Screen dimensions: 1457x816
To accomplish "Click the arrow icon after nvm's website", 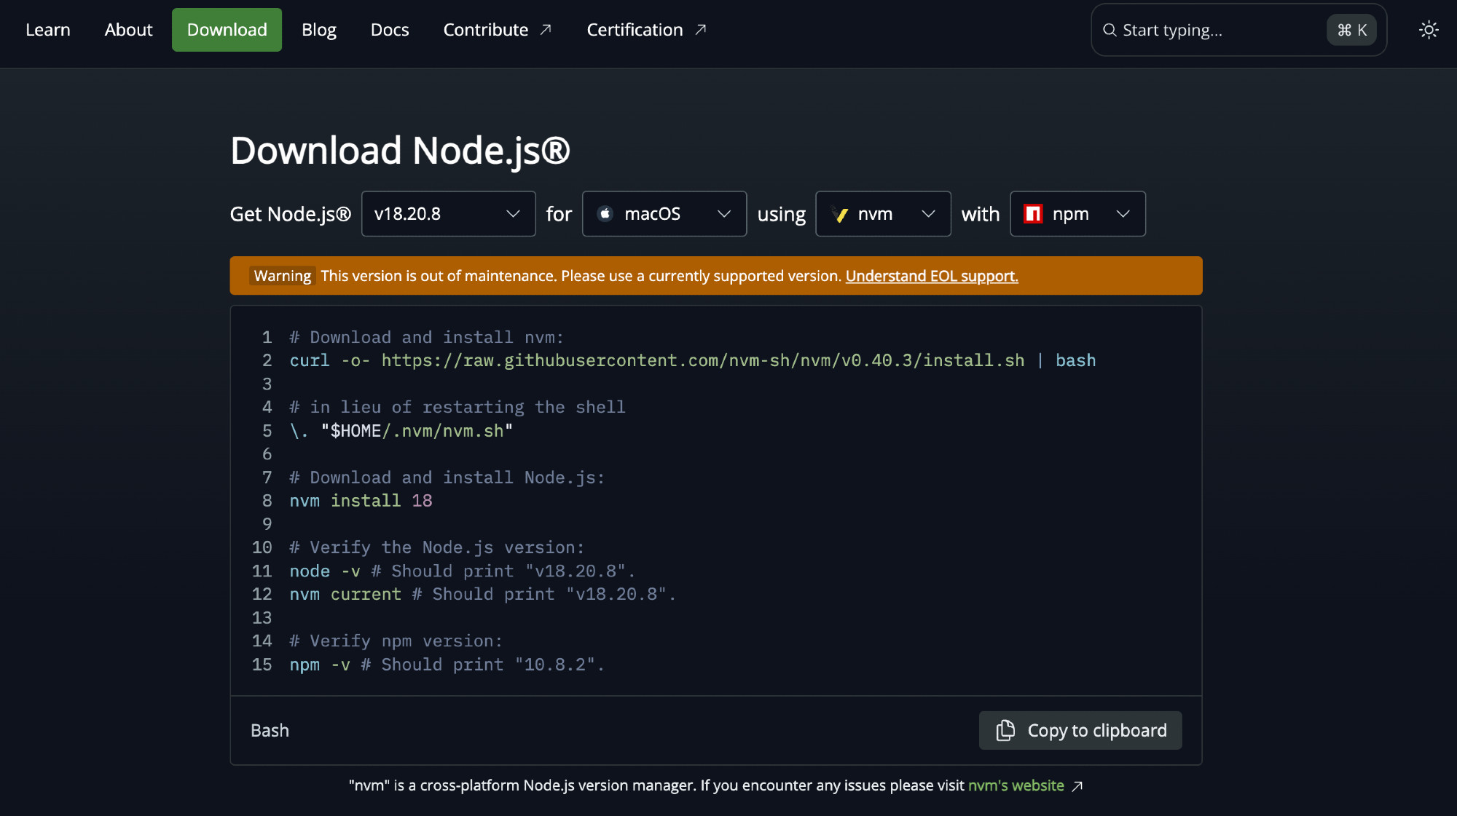I will 1077,786.
